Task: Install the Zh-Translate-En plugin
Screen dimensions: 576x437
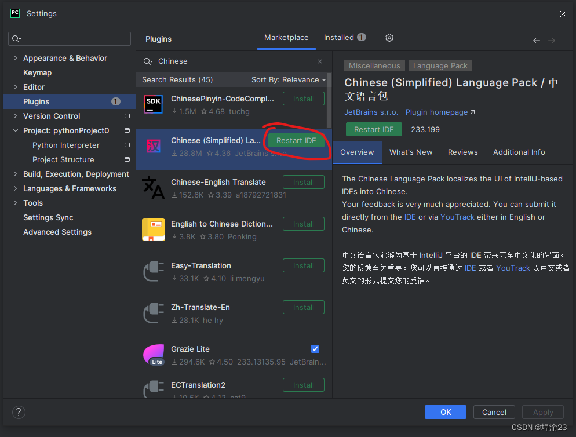Action: point(304,307)
